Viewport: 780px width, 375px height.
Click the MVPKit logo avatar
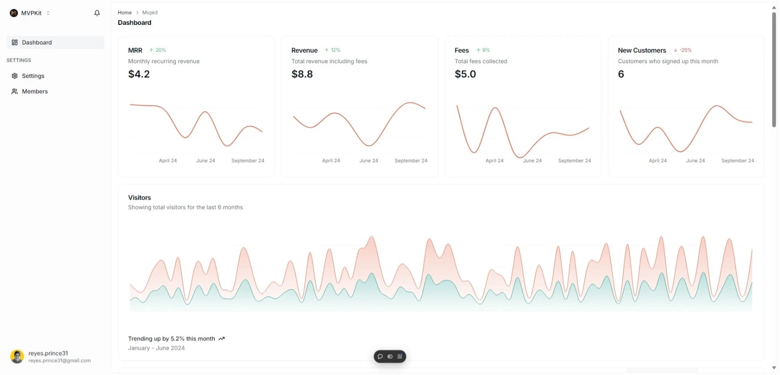14,13
